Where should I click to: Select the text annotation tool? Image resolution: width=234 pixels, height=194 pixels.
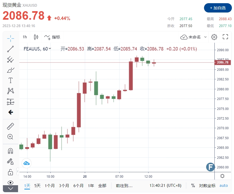(x=10, y=81)
